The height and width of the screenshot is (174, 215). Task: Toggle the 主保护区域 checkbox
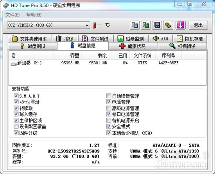(x=16, y=121)
